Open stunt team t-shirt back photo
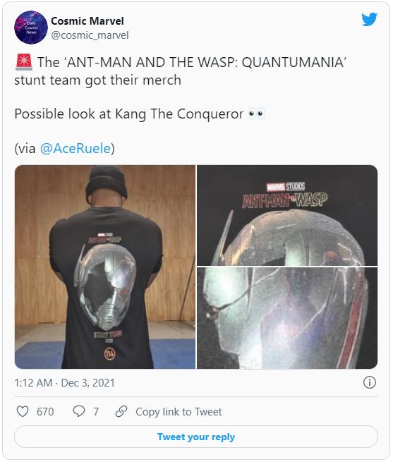 click(105, 267)
